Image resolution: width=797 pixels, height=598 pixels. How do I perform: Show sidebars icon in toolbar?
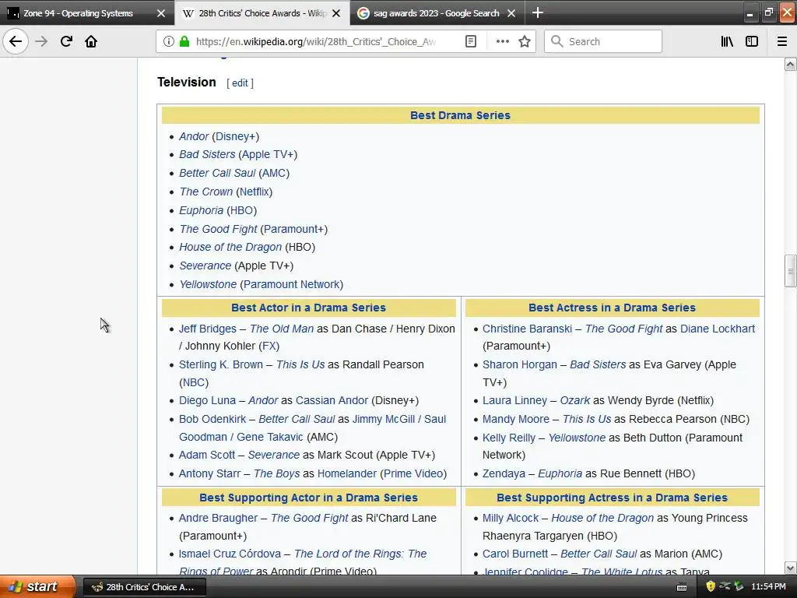[752, 42]
